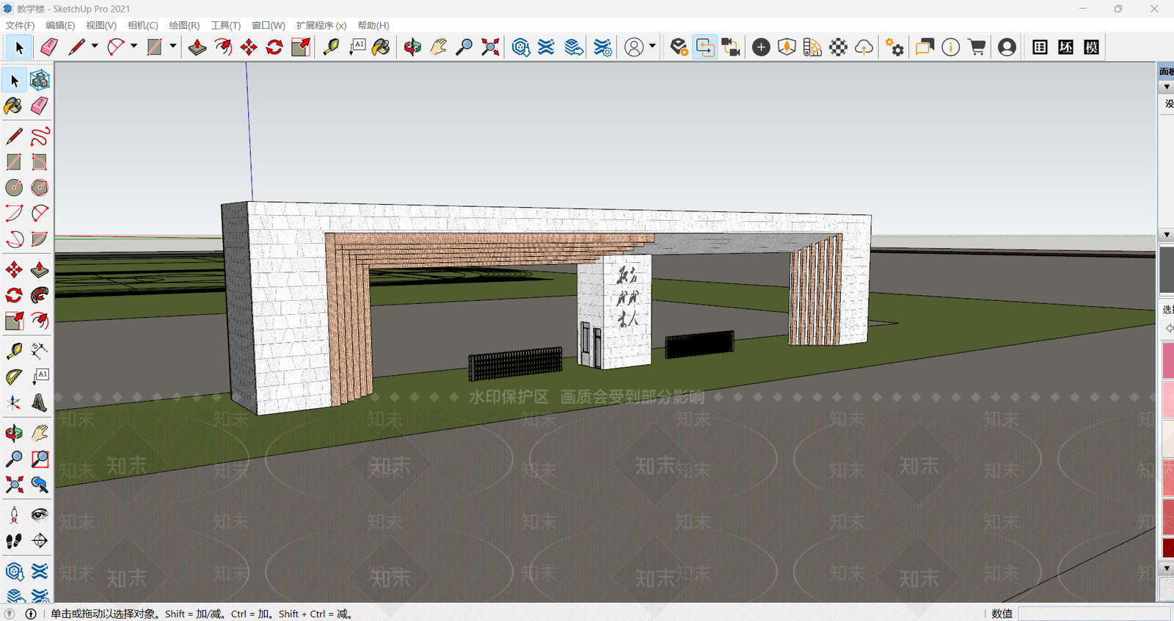Open the Extension Manager gear icon
1174x621 pixels.
(x=602, y=47)
